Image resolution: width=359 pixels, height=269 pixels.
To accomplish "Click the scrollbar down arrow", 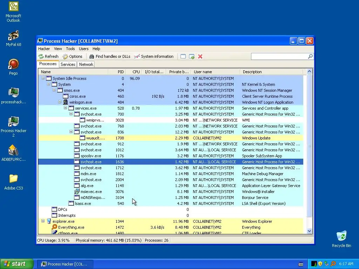I will coord(309,231).
